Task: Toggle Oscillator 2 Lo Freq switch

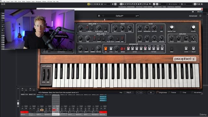Action: pyautogui.click(x=118, y=38)
